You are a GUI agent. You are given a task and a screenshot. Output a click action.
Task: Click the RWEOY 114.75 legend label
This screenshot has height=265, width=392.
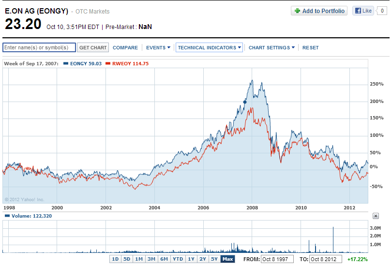tap(130, 63)
